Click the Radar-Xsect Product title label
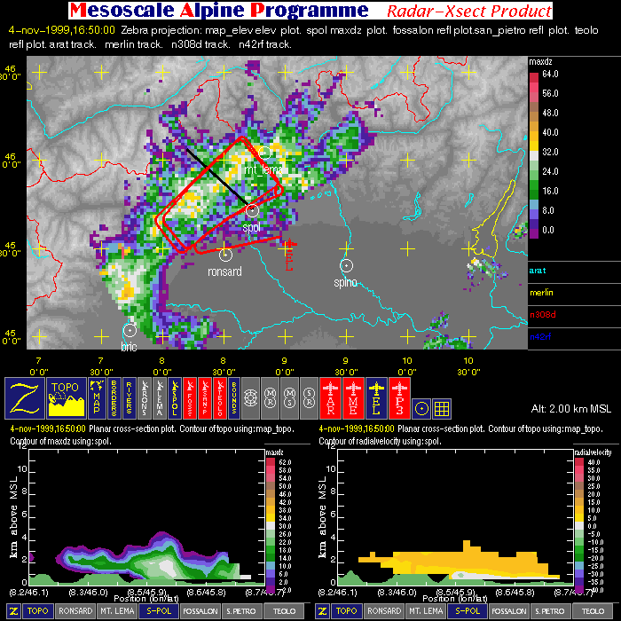Image resolution: width=621 pixels, height=621 pixels. (468, 12)
